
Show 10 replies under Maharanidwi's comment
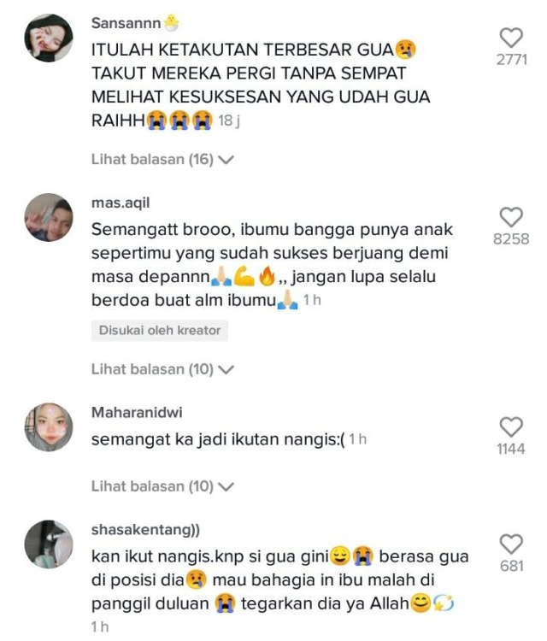(162, 486)
